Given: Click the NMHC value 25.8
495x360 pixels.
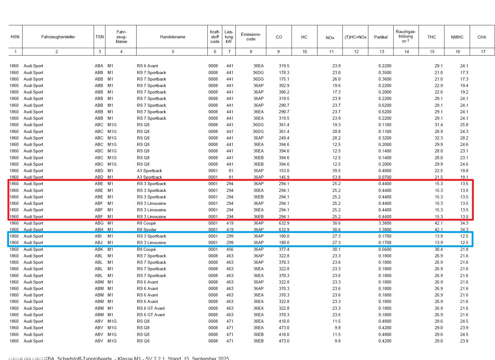Looking at the screenshot, I should click(x=464, y=125).
